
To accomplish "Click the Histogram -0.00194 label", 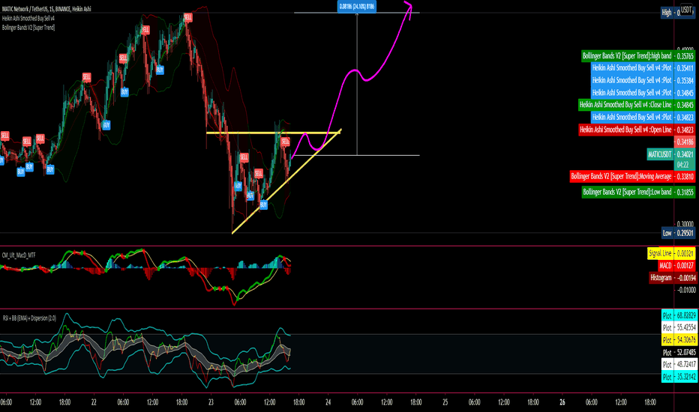I will tap(673, 277).
